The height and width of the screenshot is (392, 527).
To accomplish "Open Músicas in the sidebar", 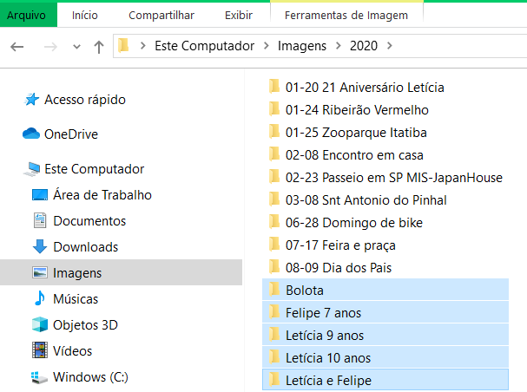I will tap(76, 298).
